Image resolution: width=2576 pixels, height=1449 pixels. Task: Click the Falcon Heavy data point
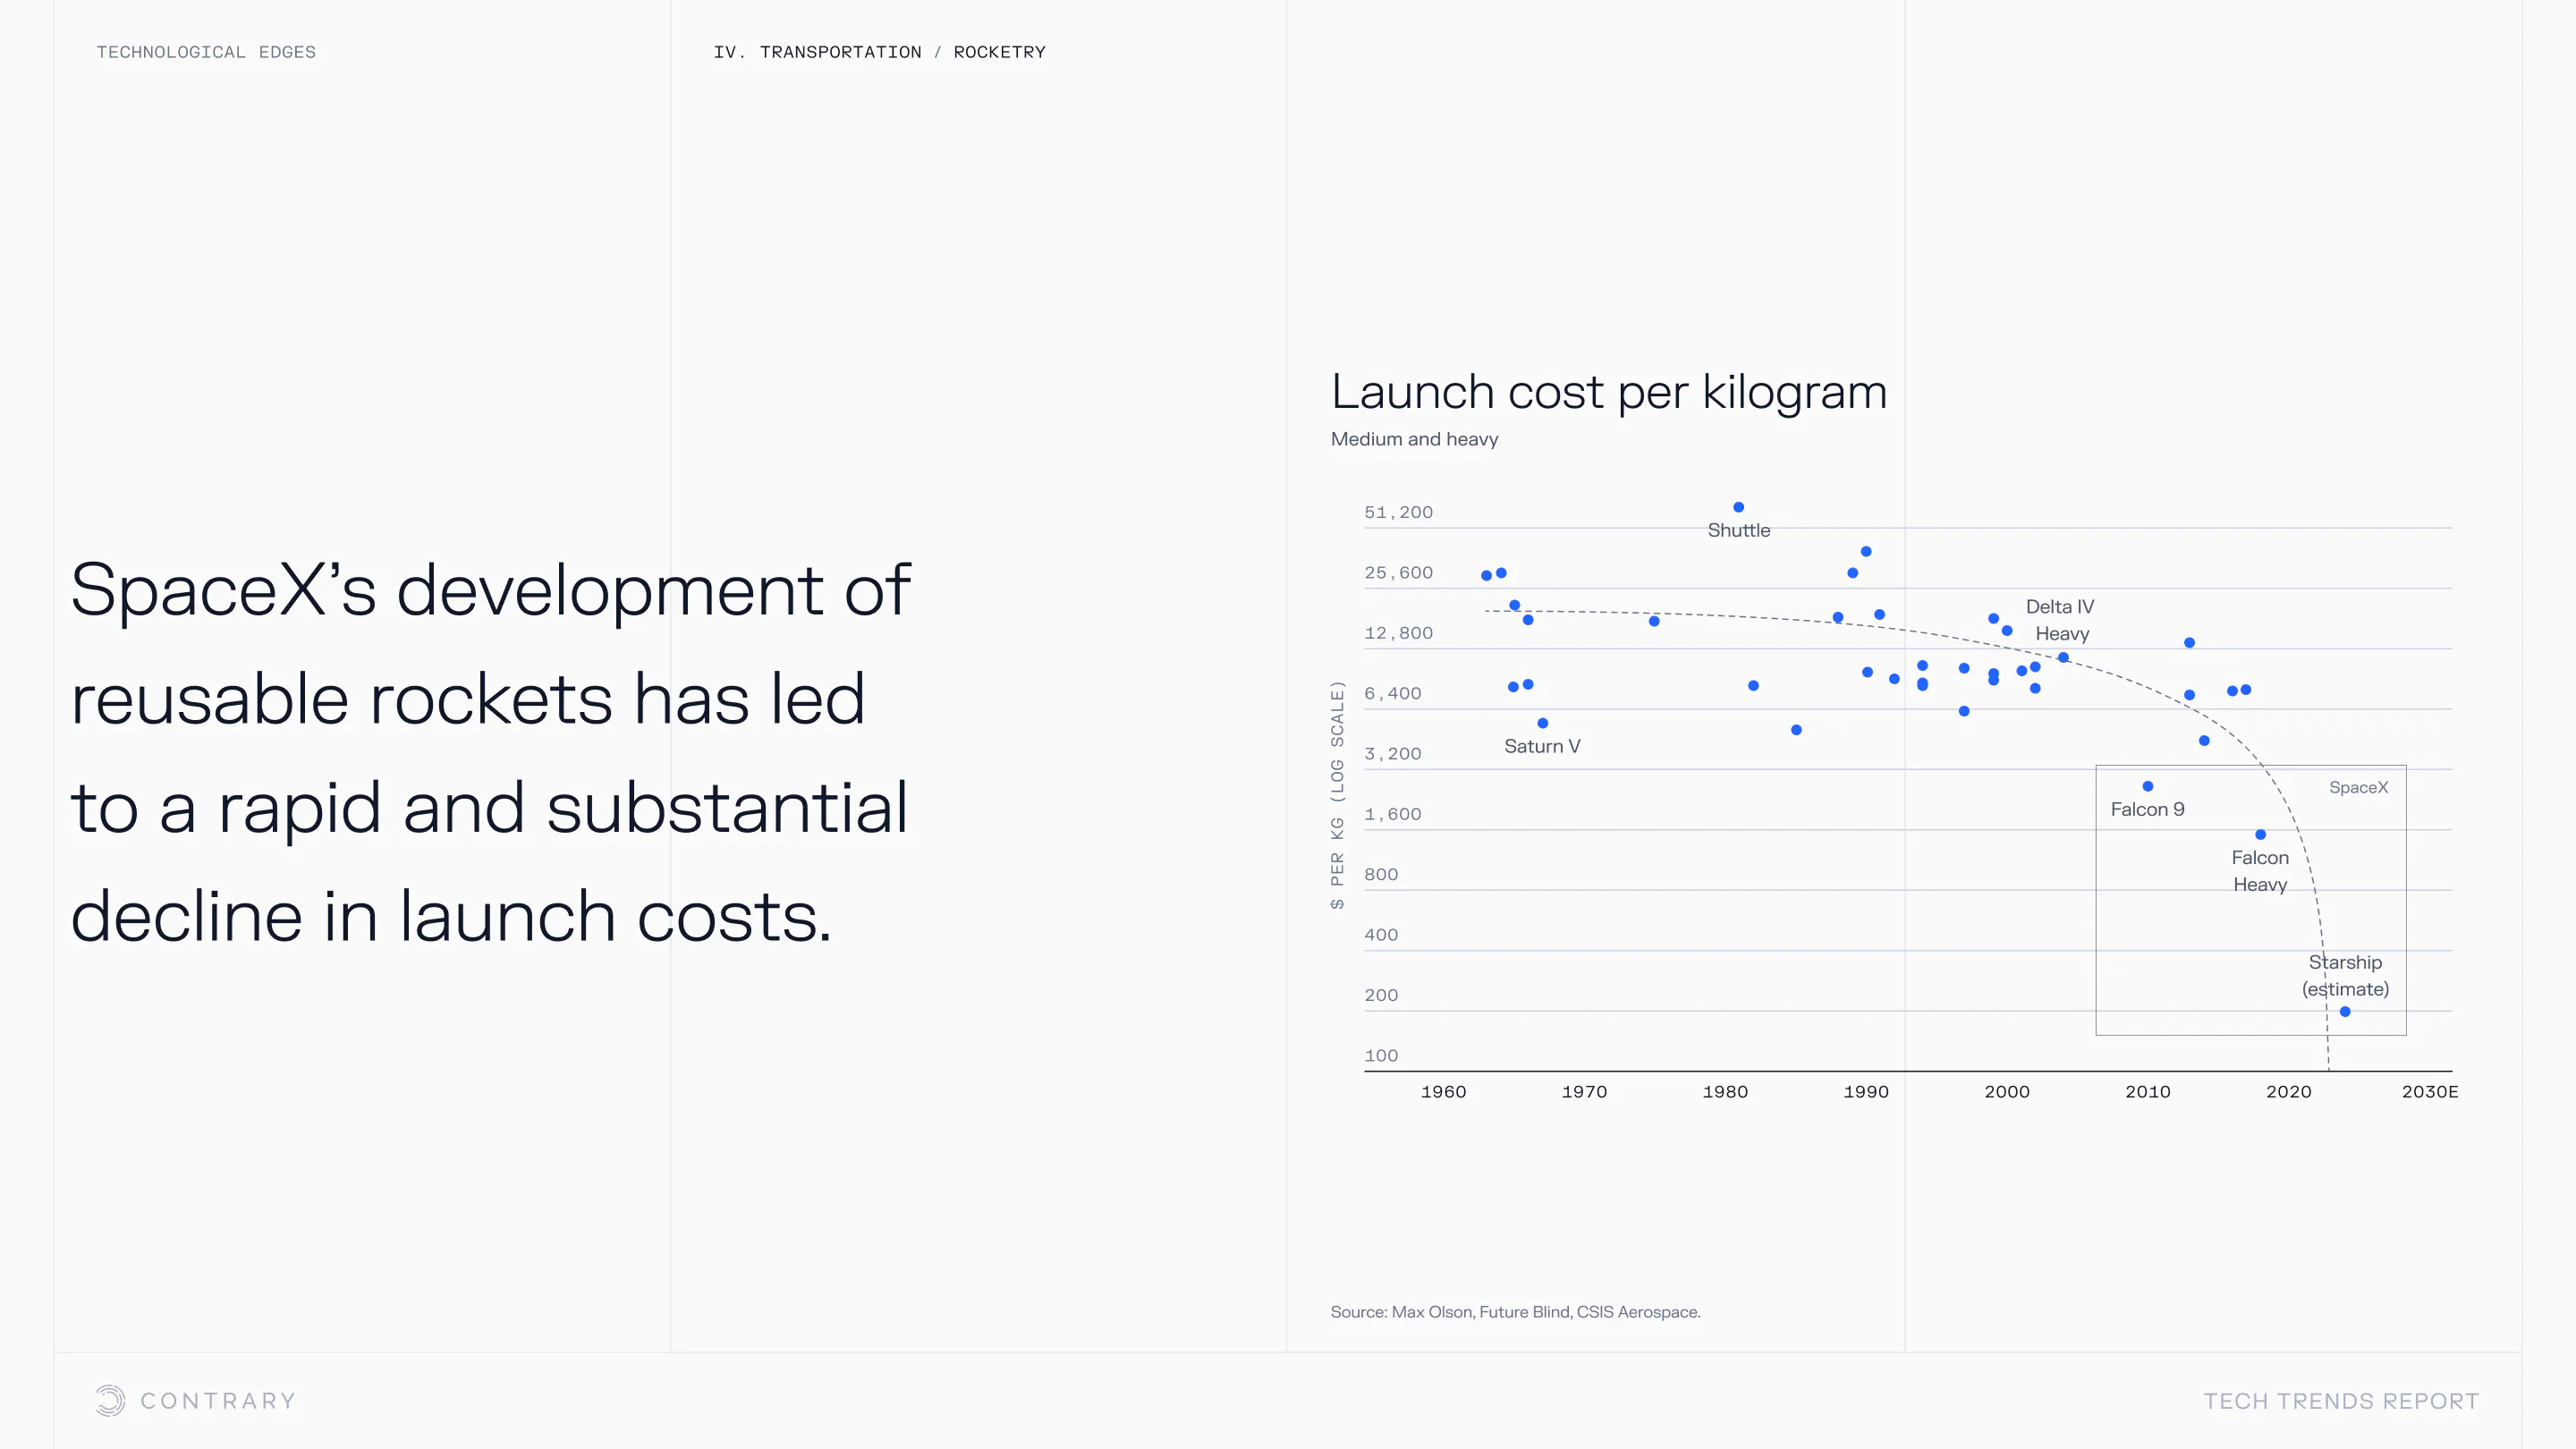click(x=2260, y=834)
